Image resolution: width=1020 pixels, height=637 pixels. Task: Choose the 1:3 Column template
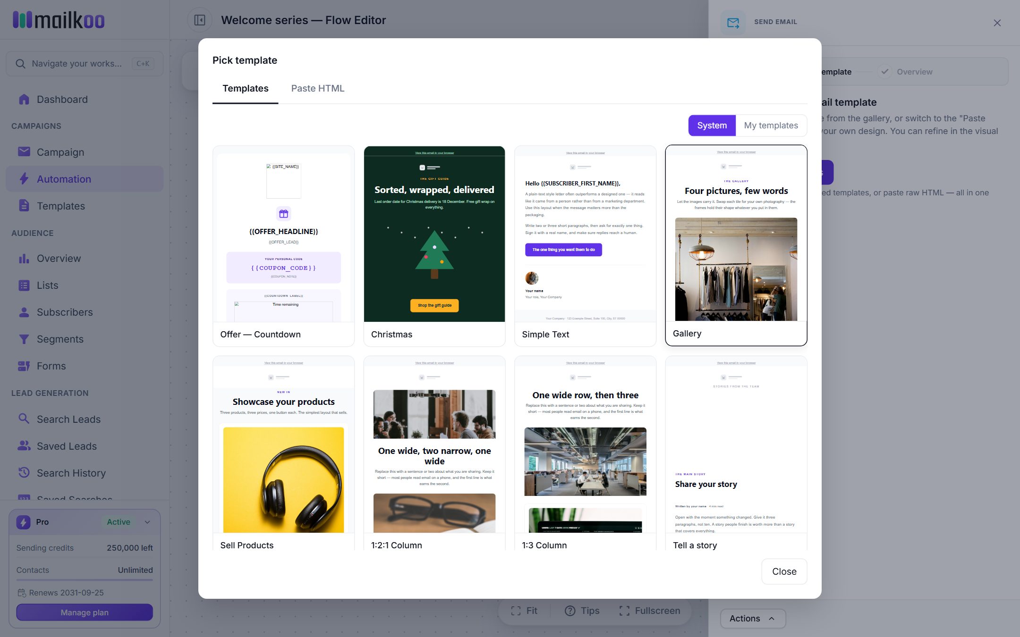click(x=585, y=453)
